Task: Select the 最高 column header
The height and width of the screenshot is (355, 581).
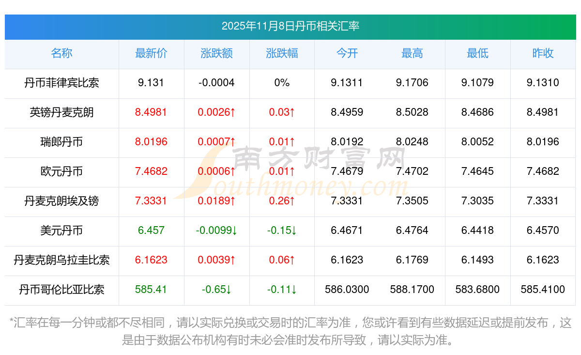Action: tap(412, 54)
